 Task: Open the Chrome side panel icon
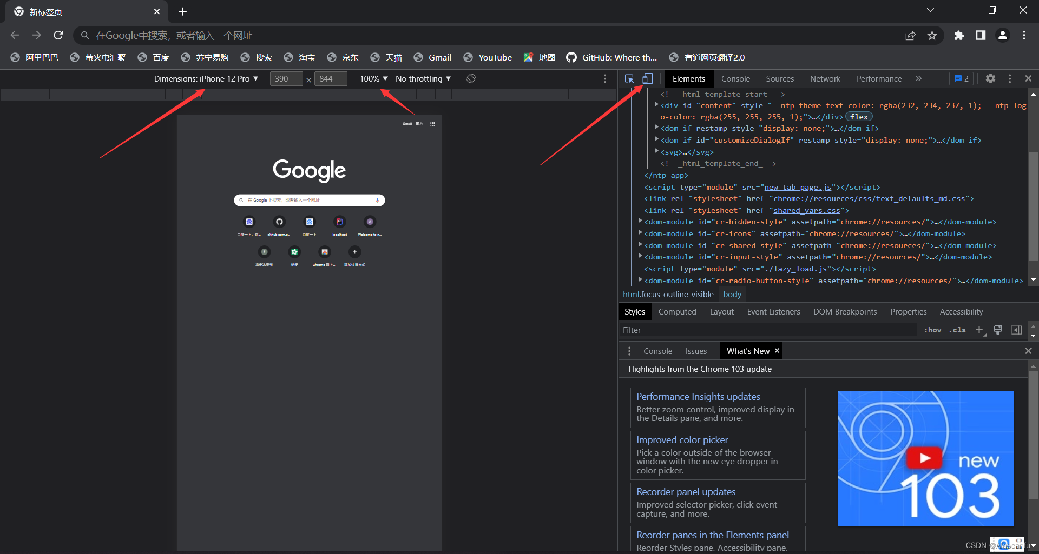[981, 35]
